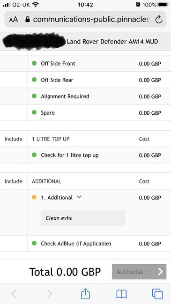The height and width of the screenshot is (304, 171).
Task: Open Safari bookmarks book icon
Action: (121, 294)
